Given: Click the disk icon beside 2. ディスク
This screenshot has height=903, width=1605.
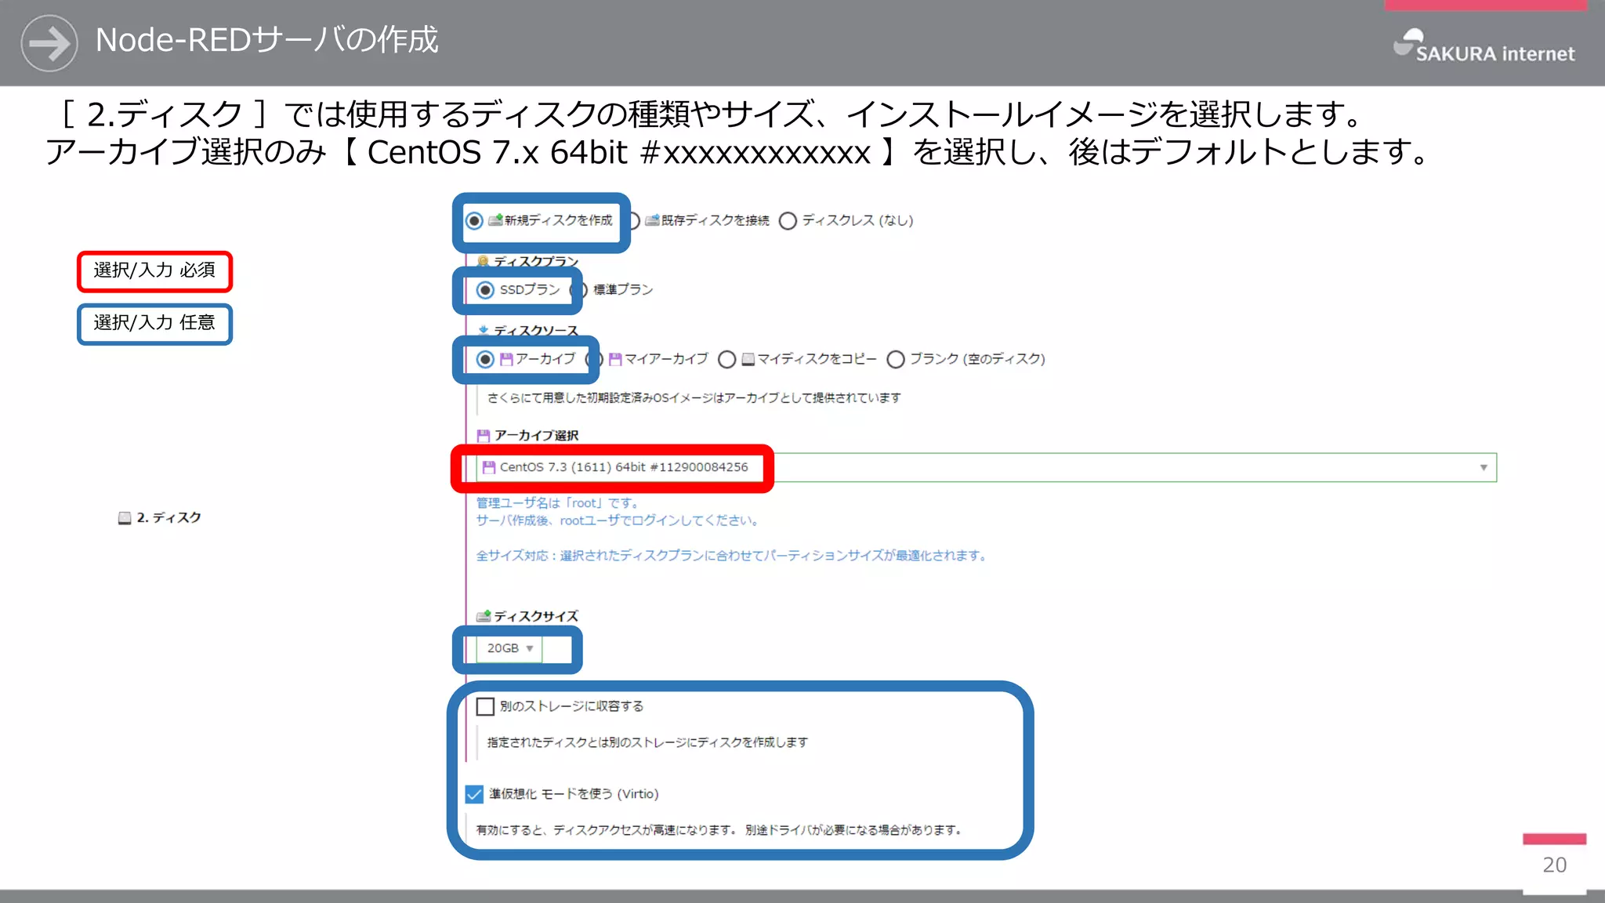Looking at the screenshot, I should point(125,518).
